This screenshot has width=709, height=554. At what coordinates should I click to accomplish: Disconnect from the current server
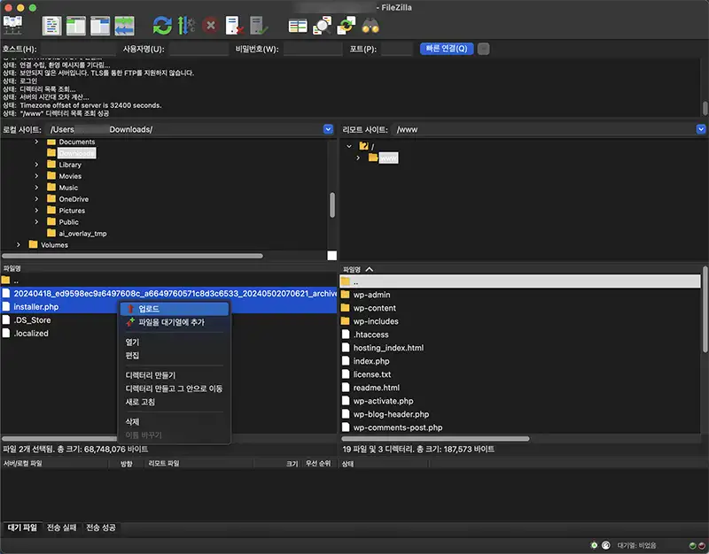point(235,26)
